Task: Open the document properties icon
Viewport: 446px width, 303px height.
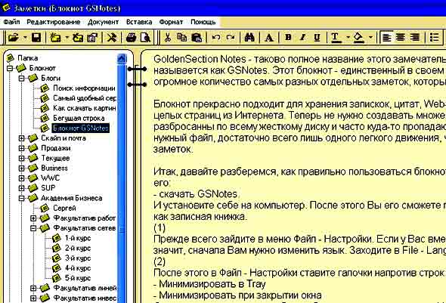Action: (x=92, y=38)
